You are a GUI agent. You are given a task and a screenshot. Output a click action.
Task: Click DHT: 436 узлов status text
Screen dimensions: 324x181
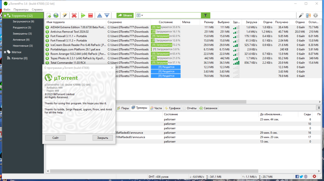158,177
